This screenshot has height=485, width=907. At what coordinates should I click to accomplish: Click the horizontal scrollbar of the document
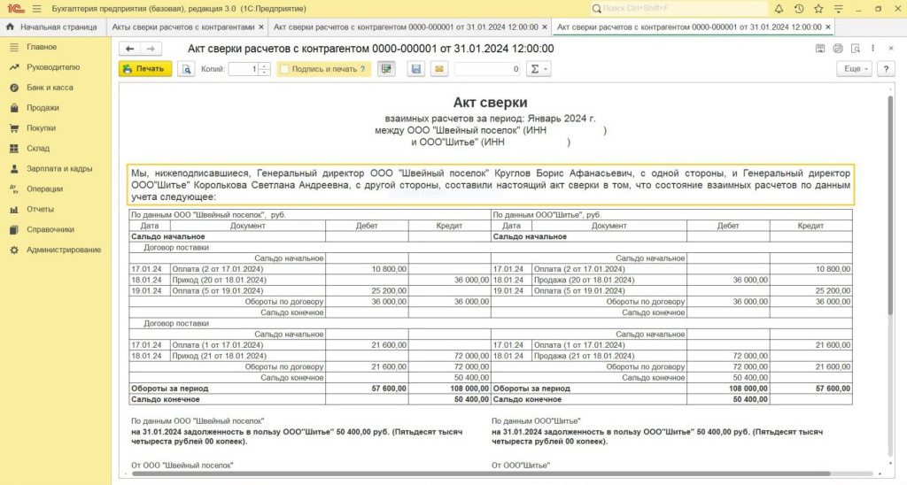[x=480, y=473]
